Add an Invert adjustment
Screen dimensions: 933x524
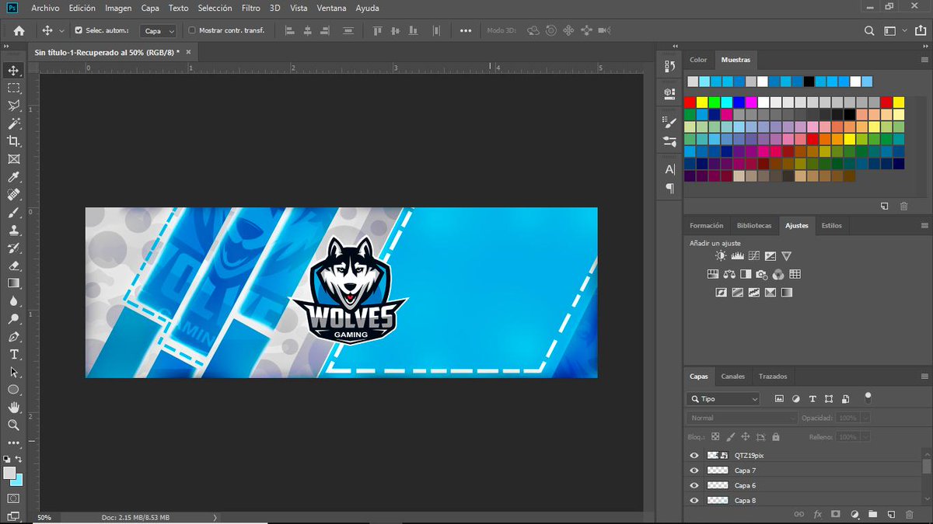(x=722, y=293)
